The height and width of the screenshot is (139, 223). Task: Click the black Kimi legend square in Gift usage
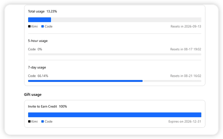[29, 122]
